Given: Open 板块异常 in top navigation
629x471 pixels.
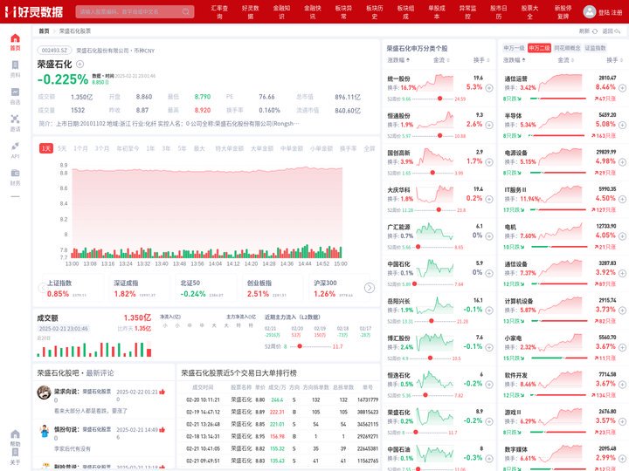Looking at the screenshot, I should tap(344, 11).
